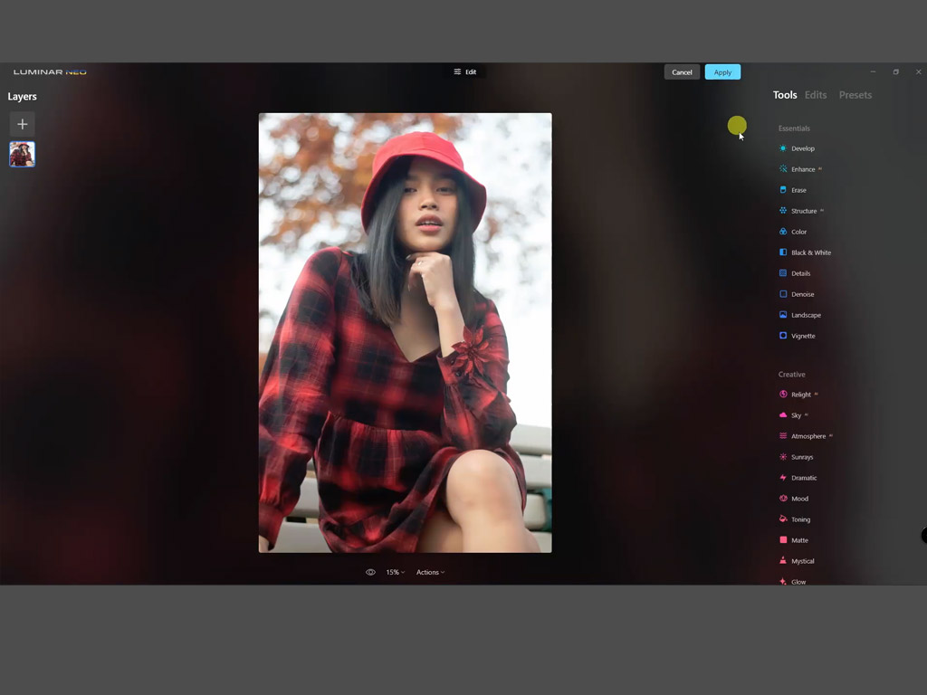
Task: Select the Structure AI tool
Action: click(803, 211)
